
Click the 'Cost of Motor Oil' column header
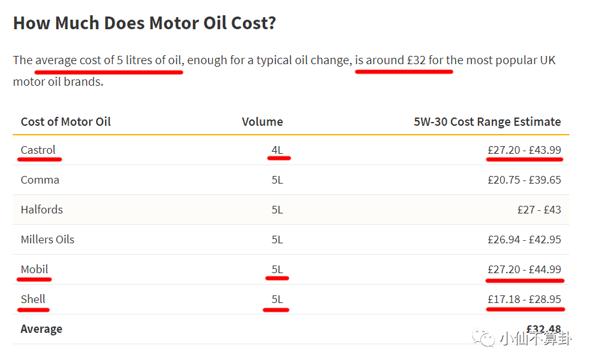[x=66, y=121]
